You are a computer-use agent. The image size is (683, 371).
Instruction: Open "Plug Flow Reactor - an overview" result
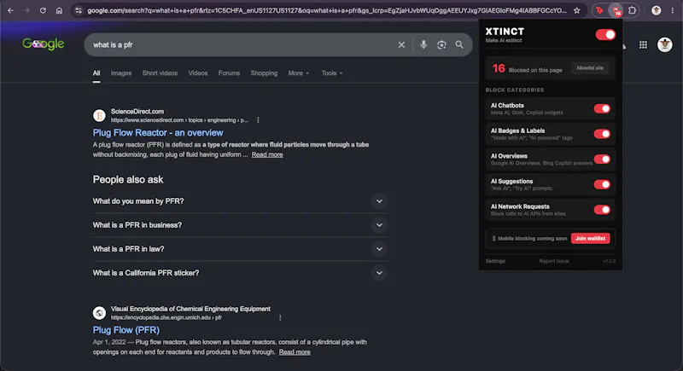tap(158, 133)
